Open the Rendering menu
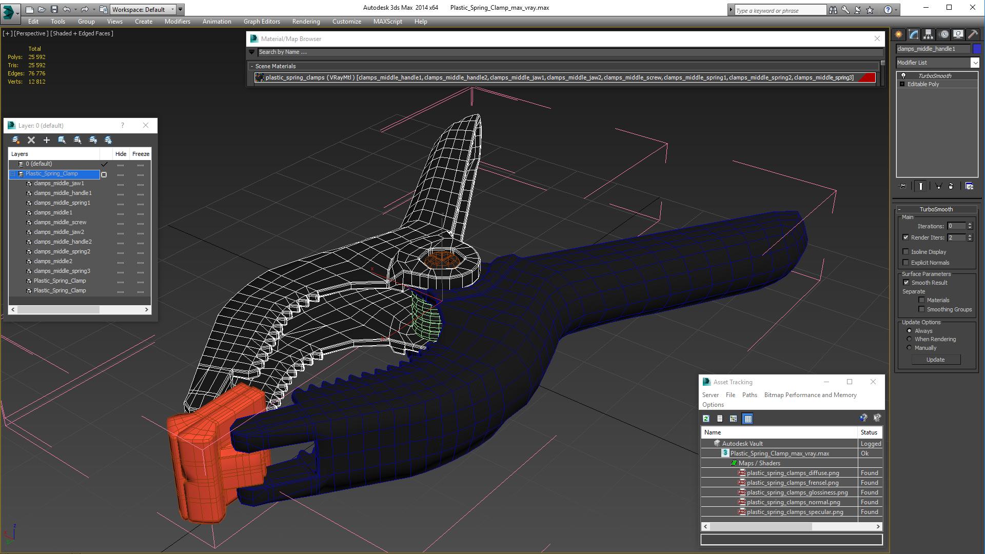This screenshot has width=985, height=554. [306, 22]
